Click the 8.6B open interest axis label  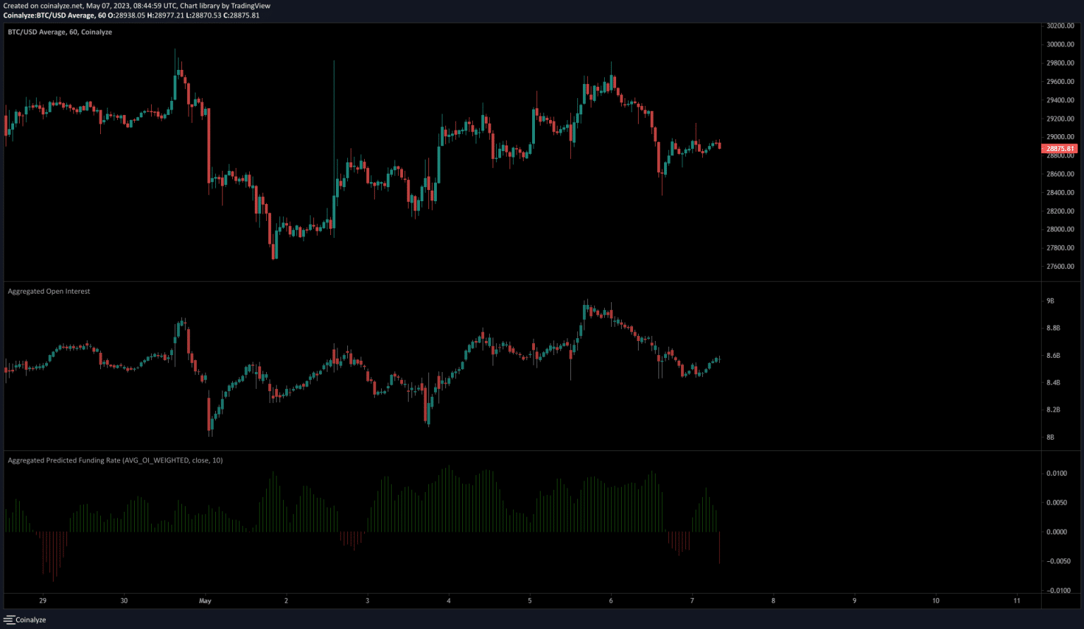pyautogui.click(x=1052, y=355)
